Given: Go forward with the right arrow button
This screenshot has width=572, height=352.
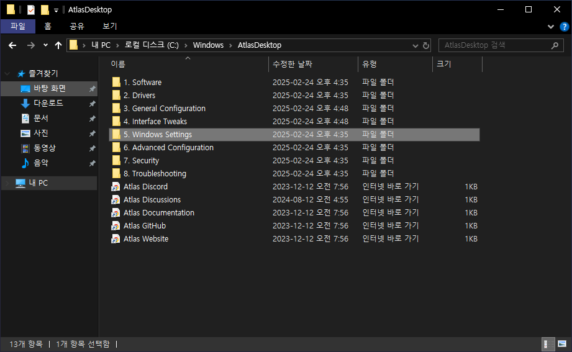Looking at the screenshot, I should 31,45.
